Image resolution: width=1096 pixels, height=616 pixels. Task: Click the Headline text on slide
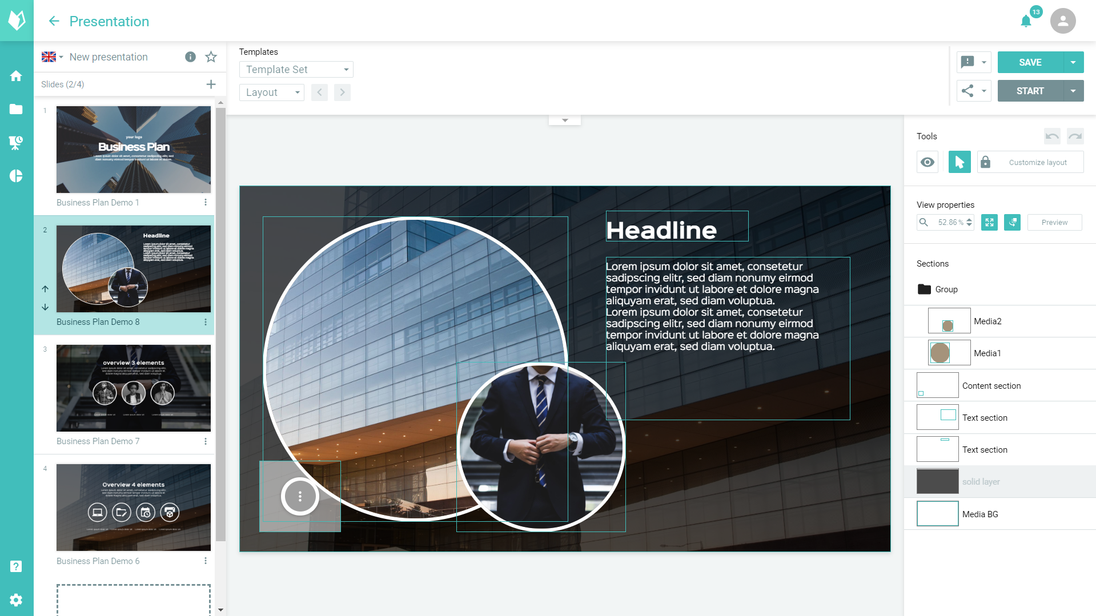tap(661, 230)
